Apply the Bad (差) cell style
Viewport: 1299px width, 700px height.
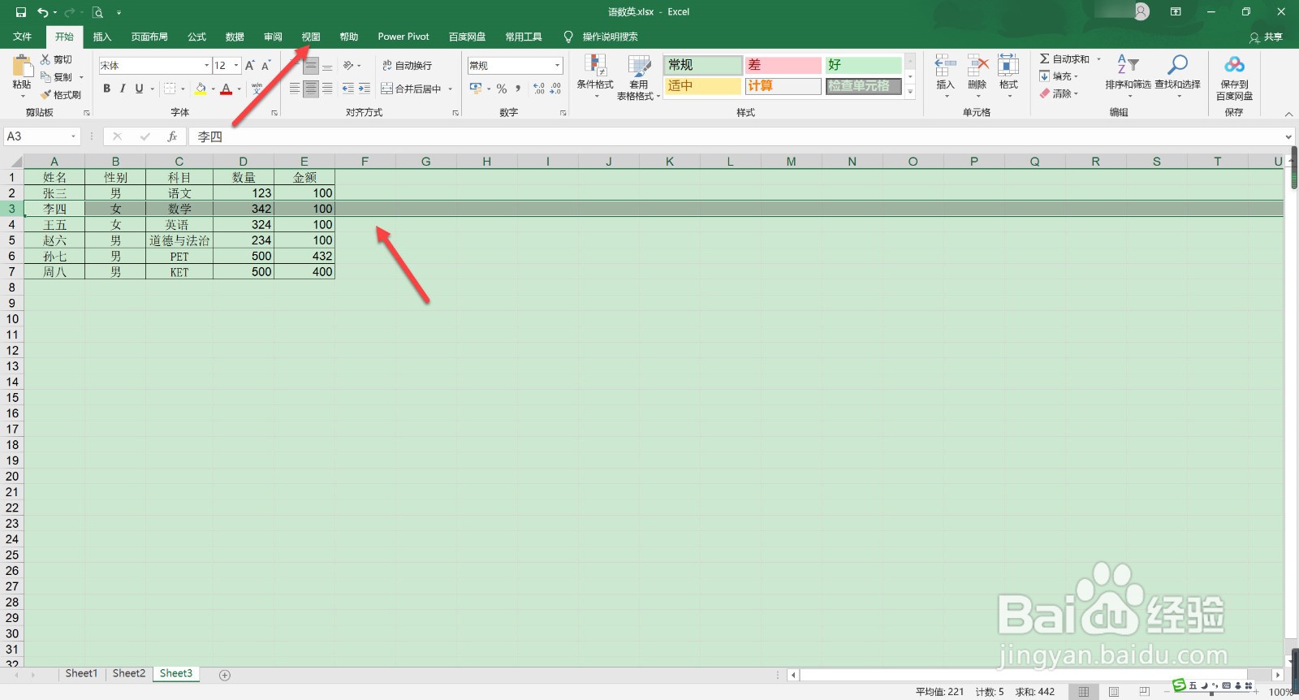click(783, 65)
